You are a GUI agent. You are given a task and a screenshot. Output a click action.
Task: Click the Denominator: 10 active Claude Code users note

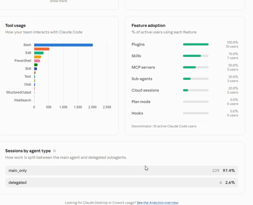(x=164, y=126)
